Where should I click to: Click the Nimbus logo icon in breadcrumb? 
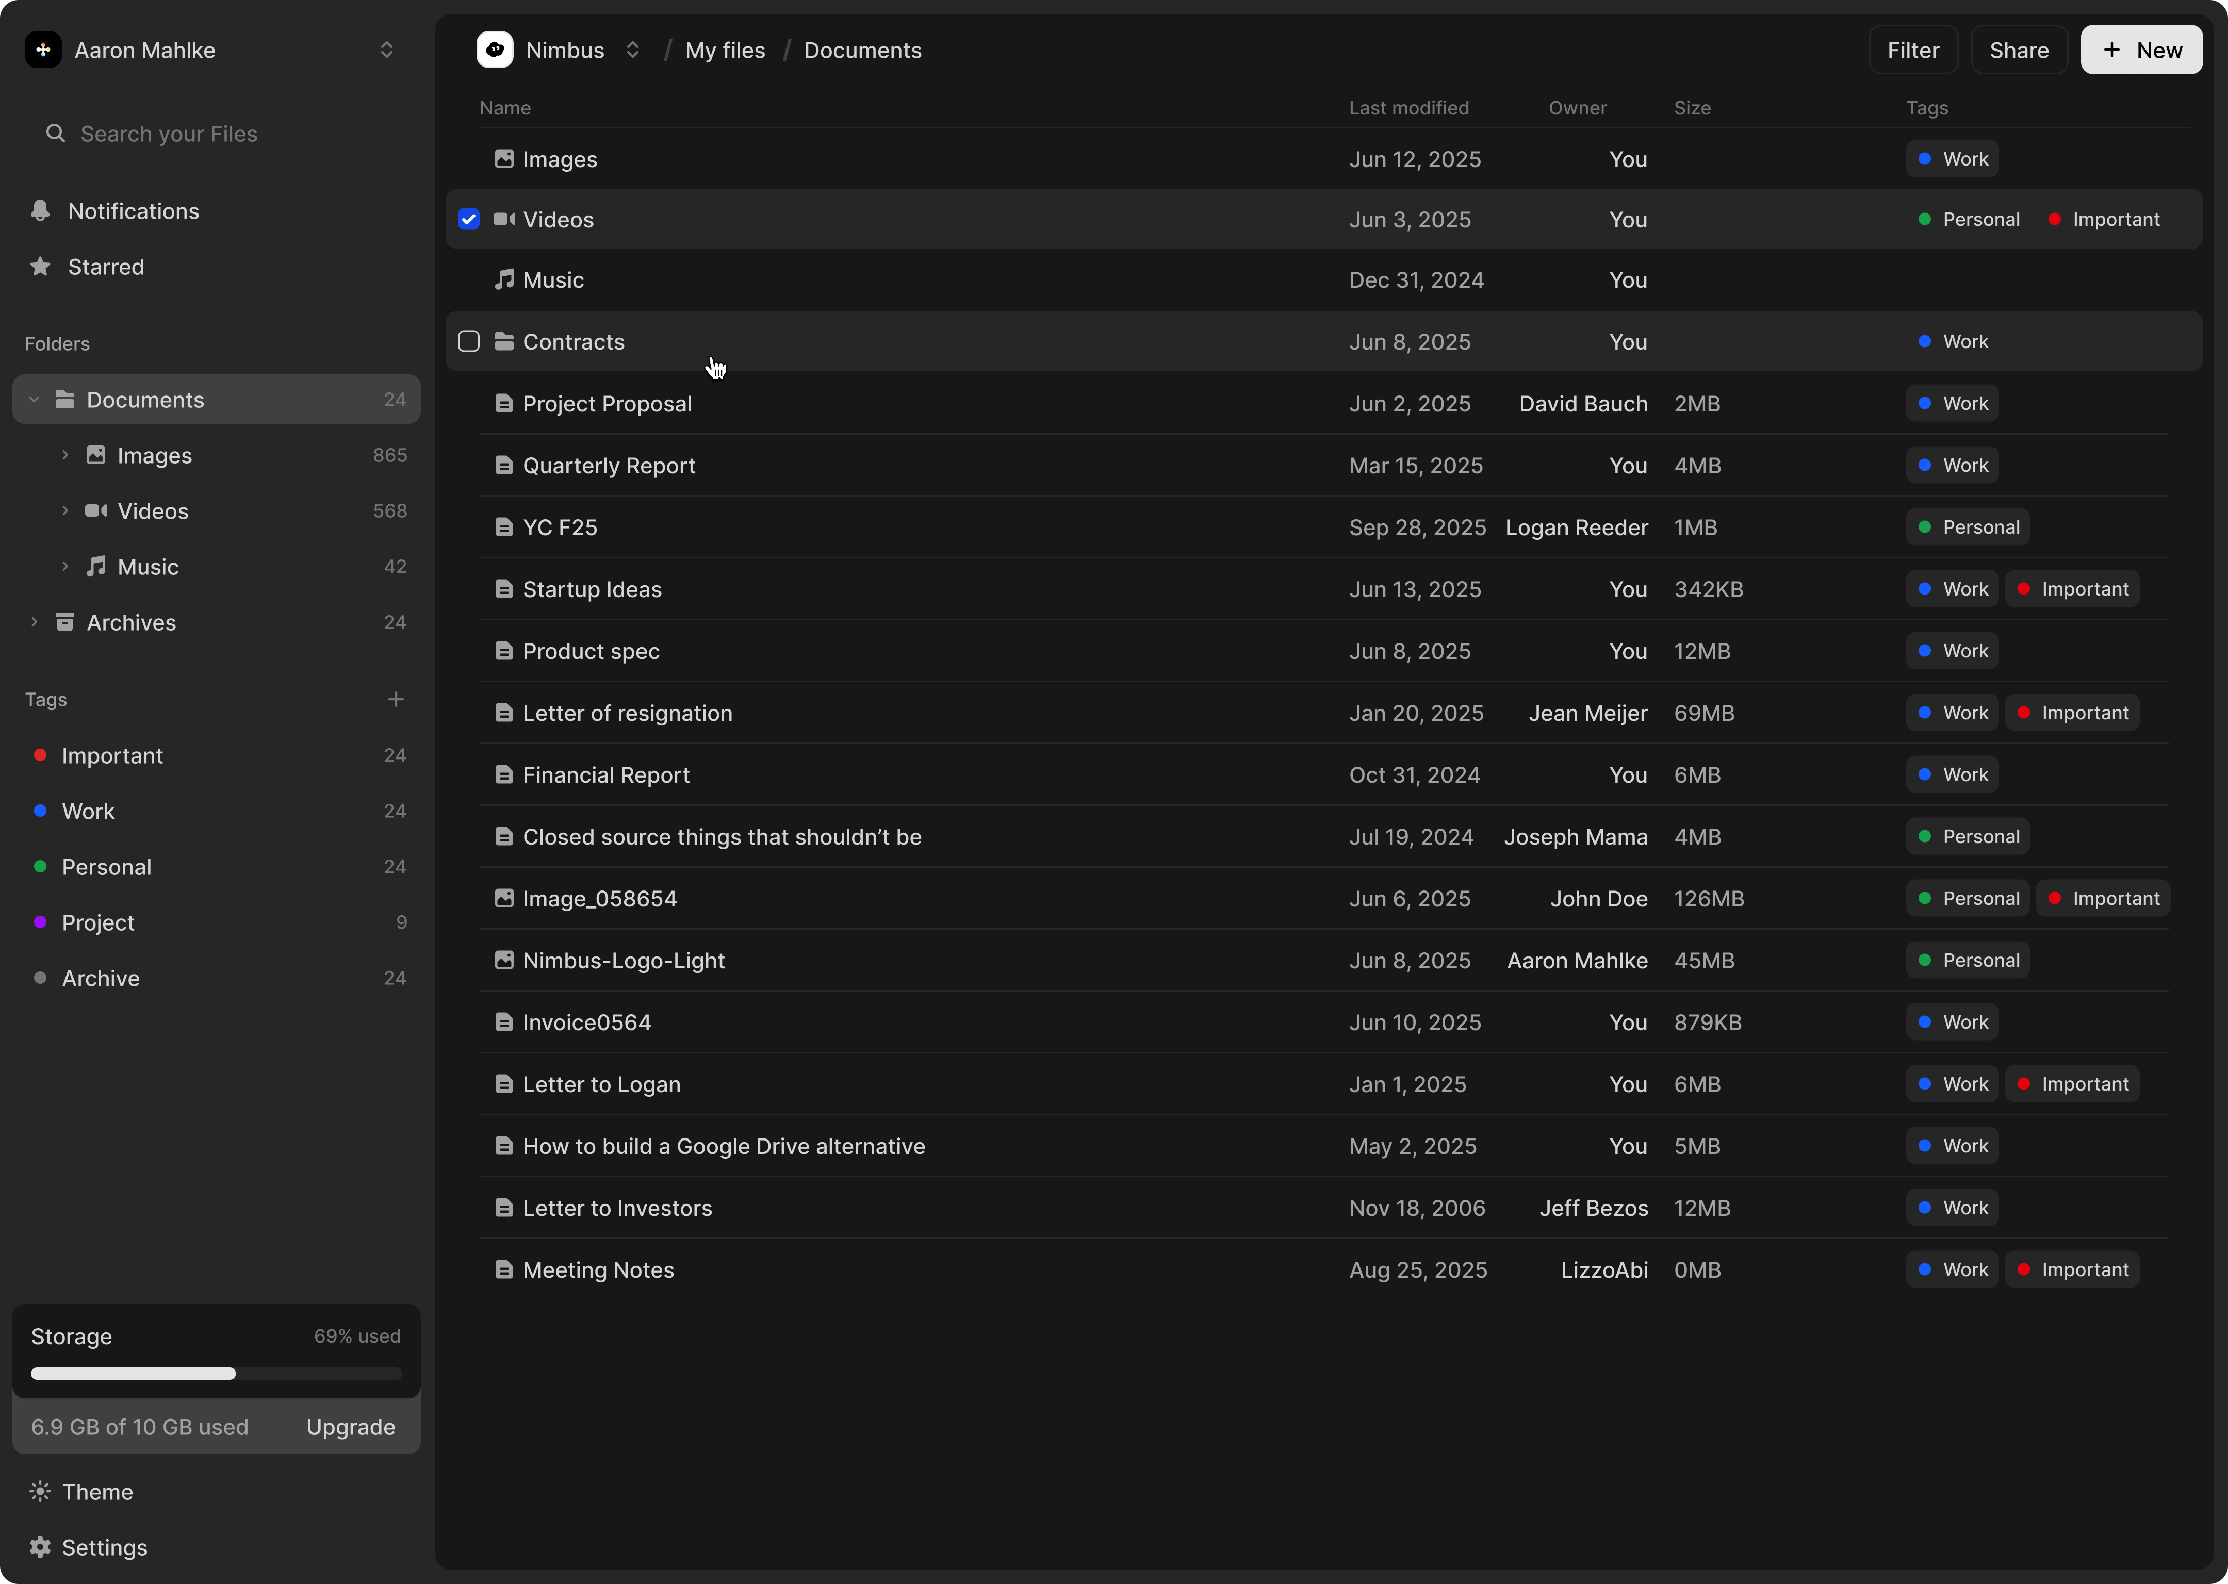point(495,49)
